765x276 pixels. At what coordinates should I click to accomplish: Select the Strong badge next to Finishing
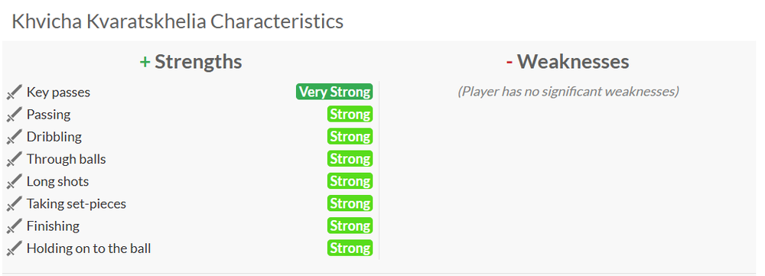coord(350,226)
